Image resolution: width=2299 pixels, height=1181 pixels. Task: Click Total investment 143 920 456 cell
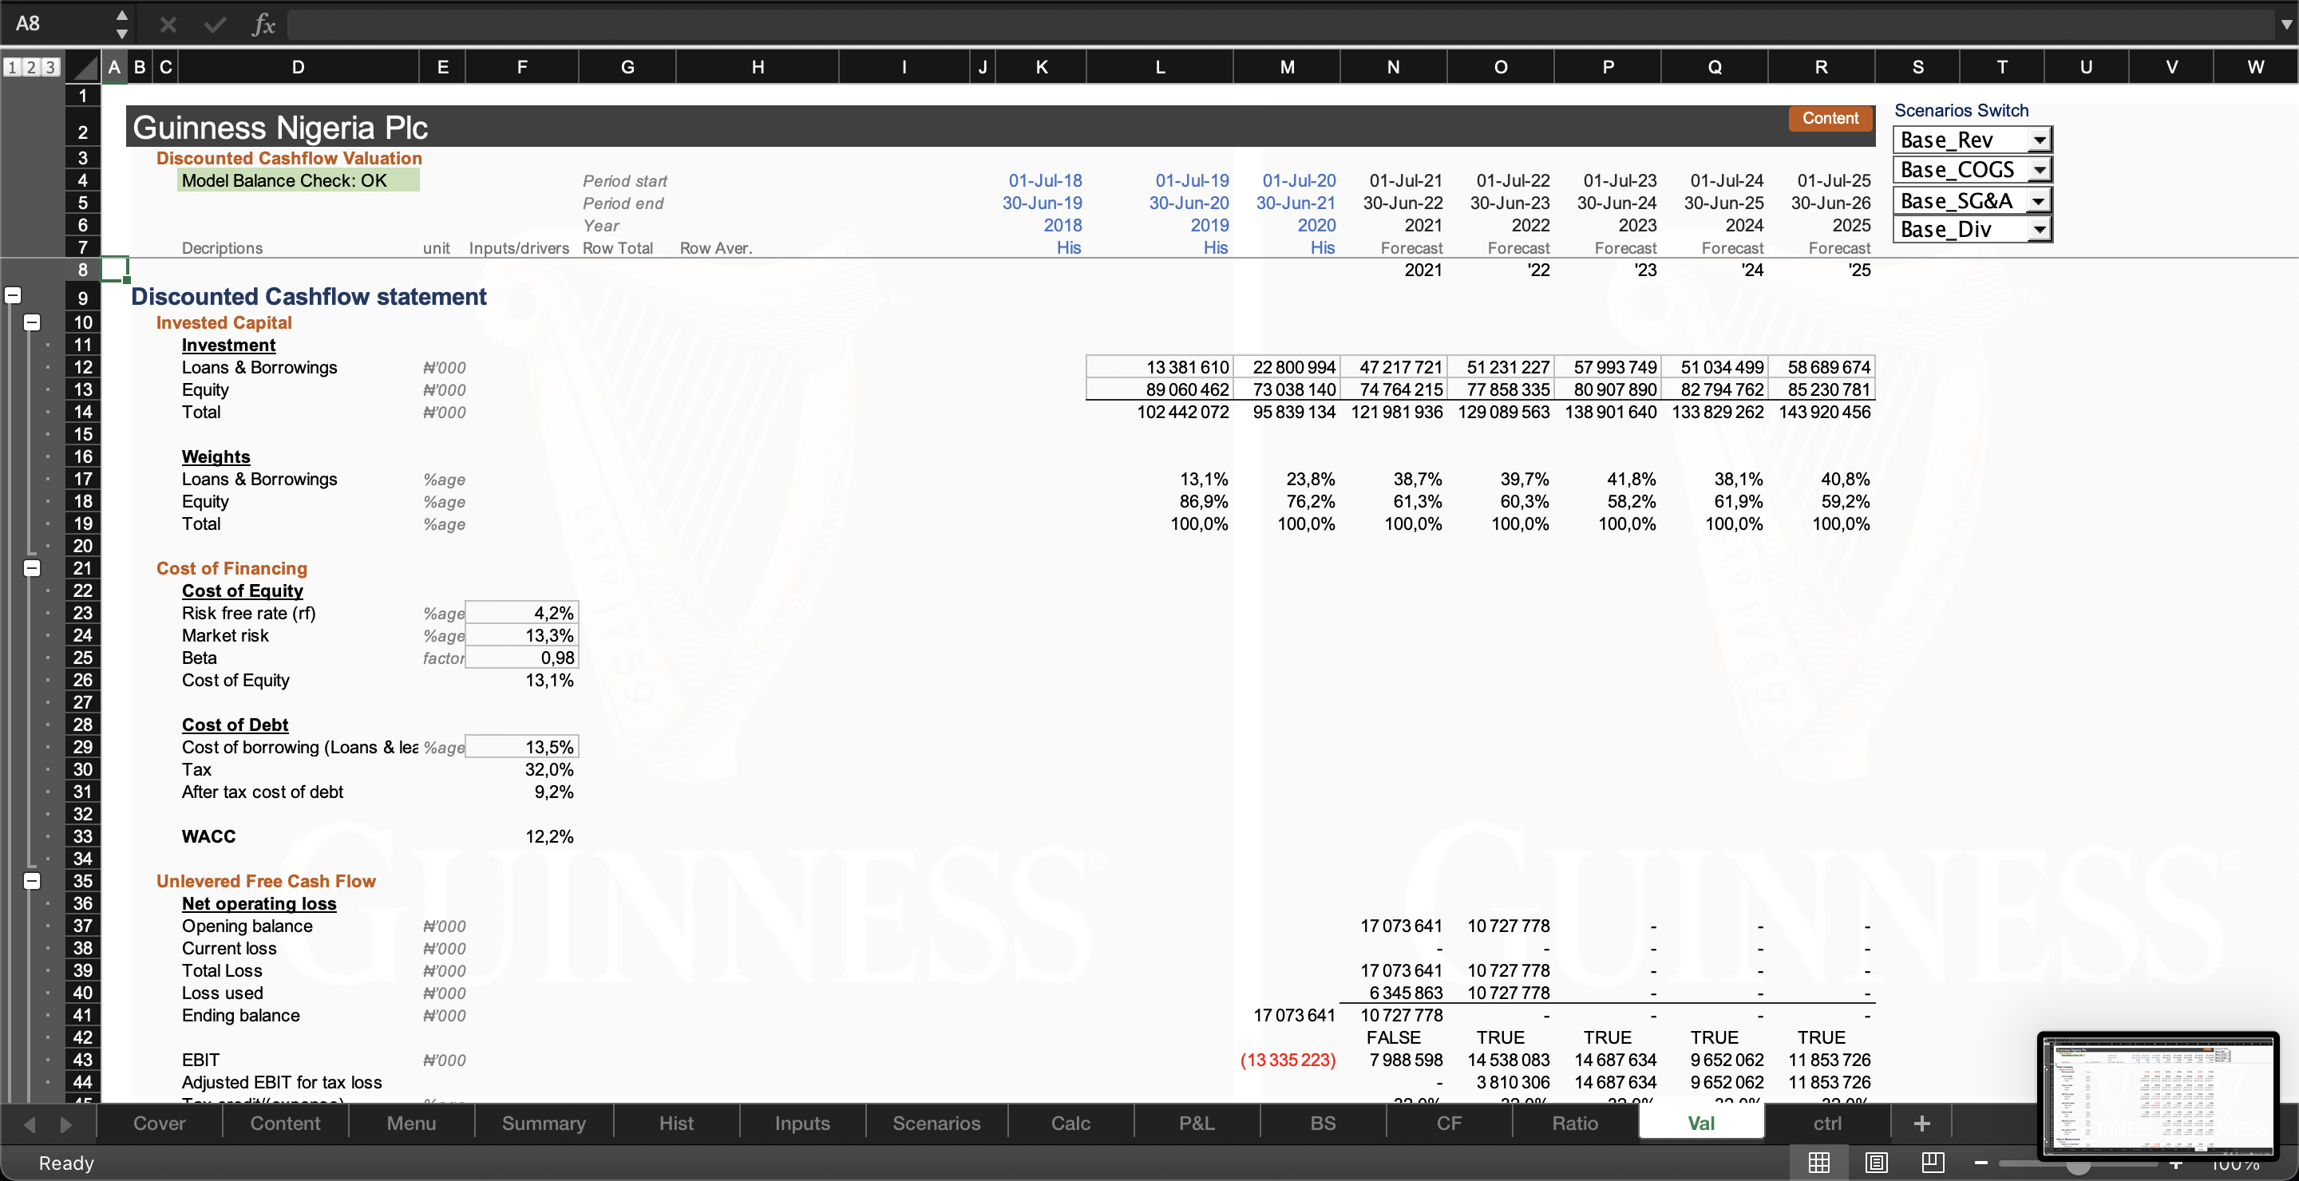(1823, 412)
